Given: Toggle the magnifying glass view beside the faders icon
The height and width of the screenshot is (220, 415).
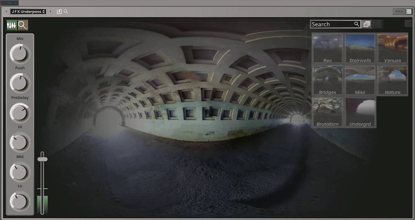Looking at the screenshot, I should [x=22, y=25].
